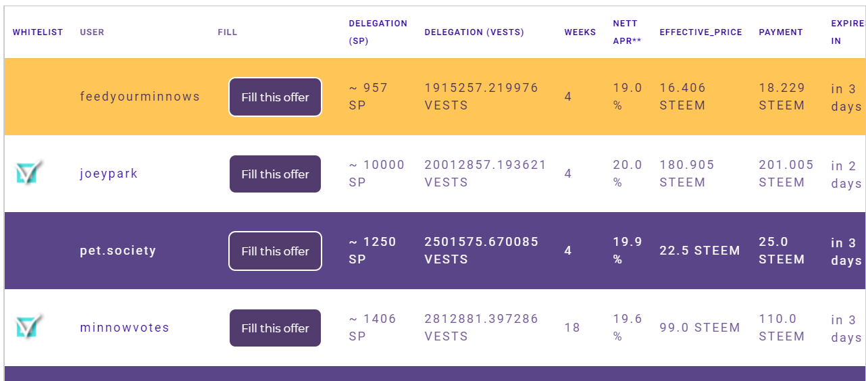
Task: Sort by Effective_Price column header
Action: click(x=701, y=32)
